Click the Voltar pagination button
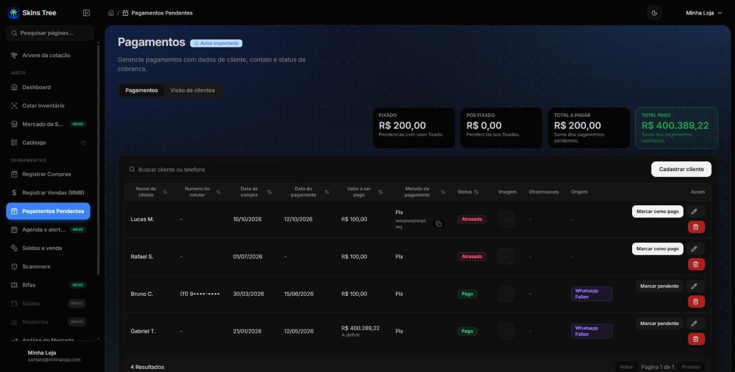This screenshot has height=372, width=735. click(626, 367)
